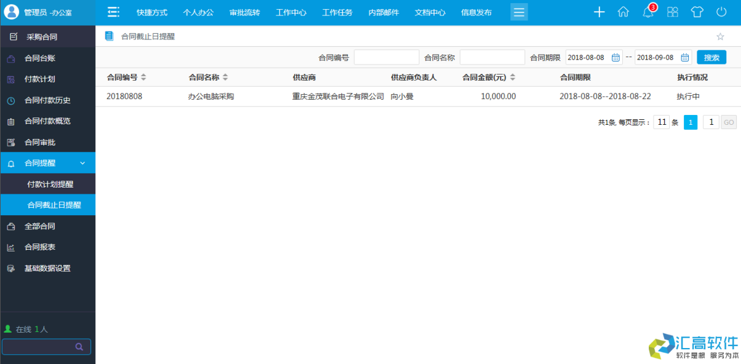
Task: Click the sidebar collapse icon beside menu bar
Action: (113, 12)
